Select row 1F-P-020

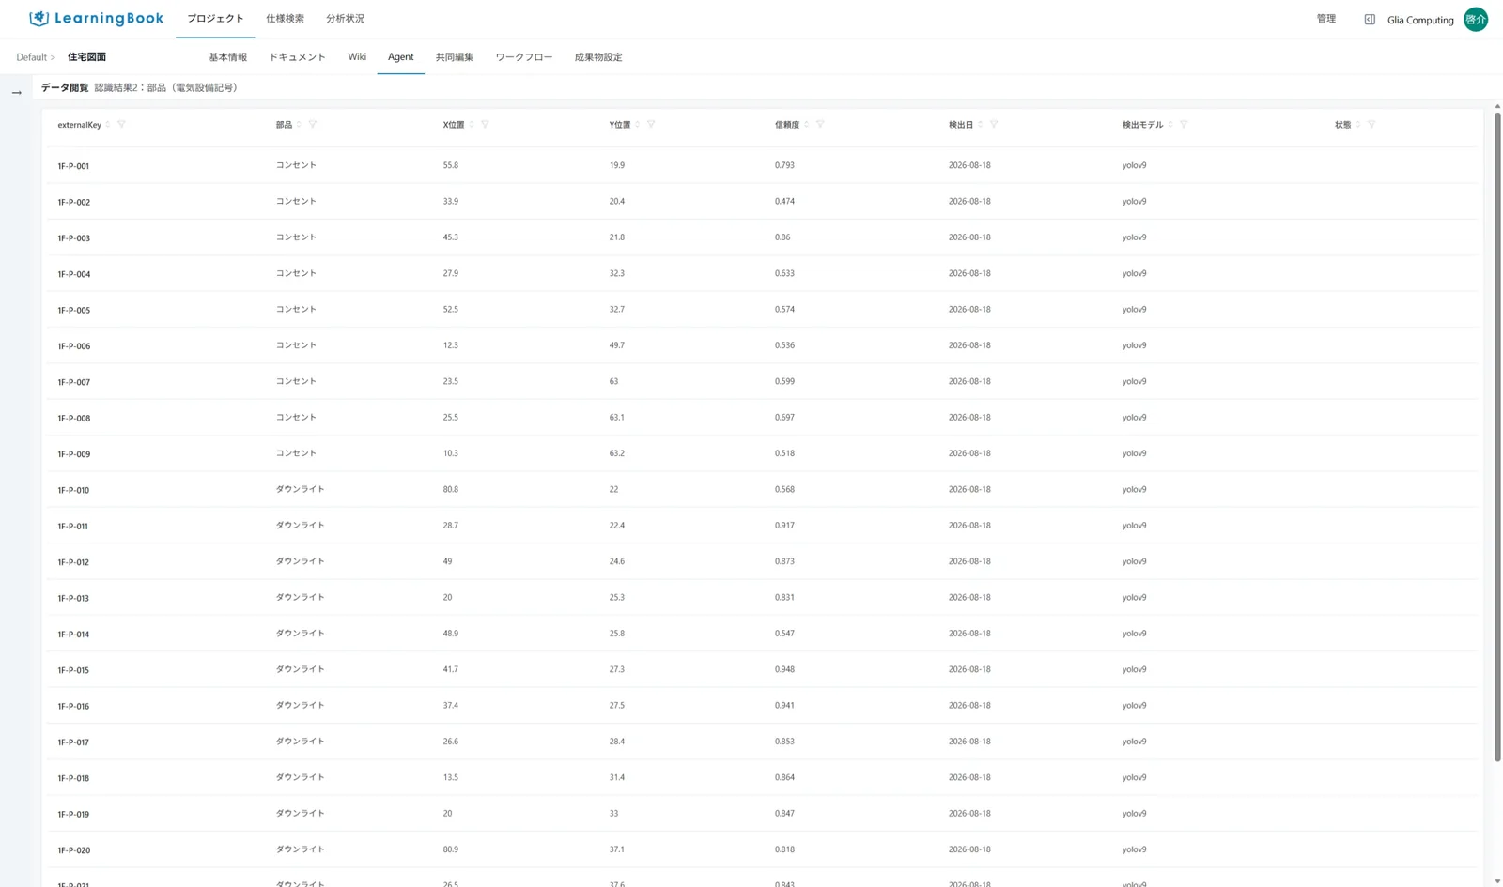click(761, 849)
